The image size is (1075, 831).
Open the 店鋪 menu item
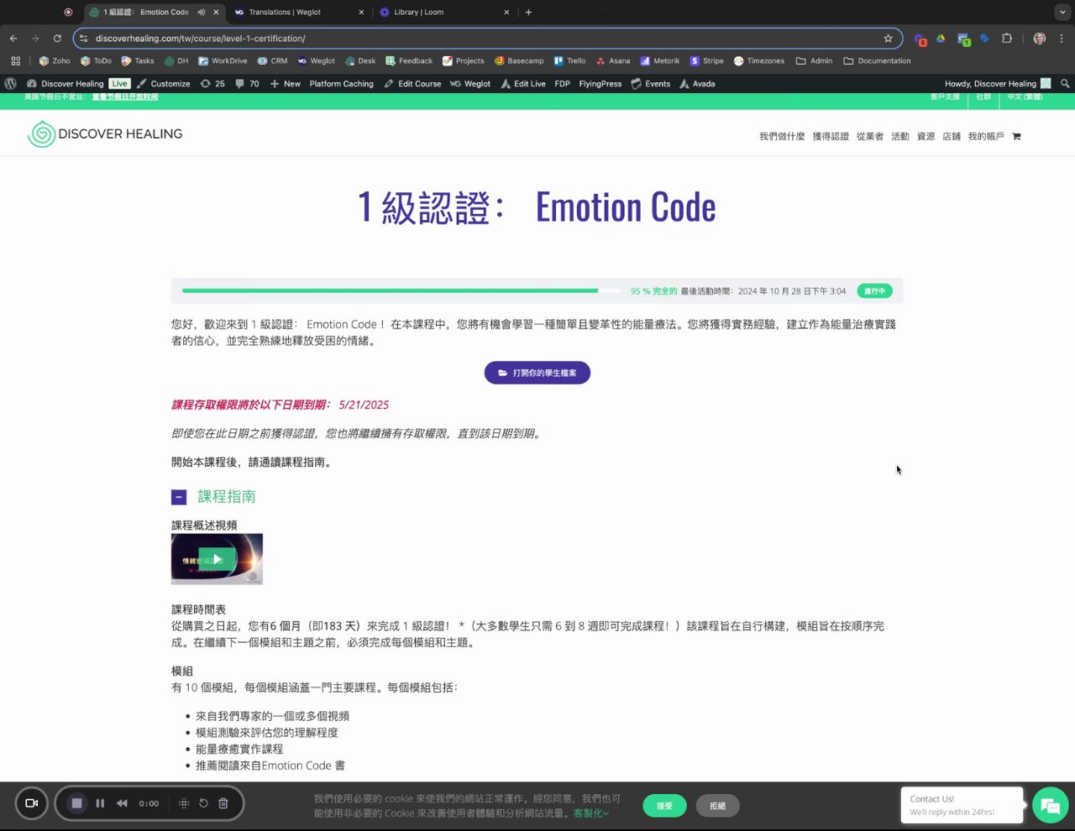tap(952, 136)
